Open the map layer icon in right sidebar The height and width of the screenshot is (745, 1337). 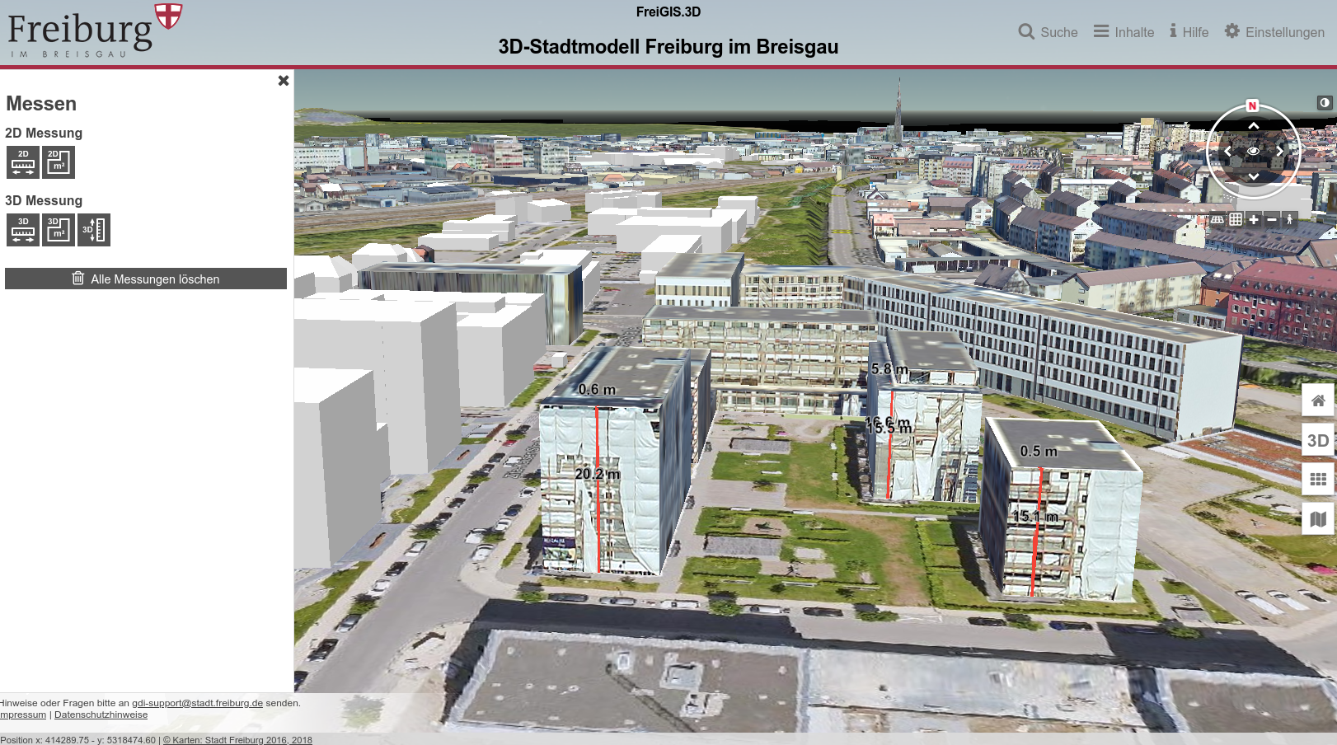[x=1317, y=518]
